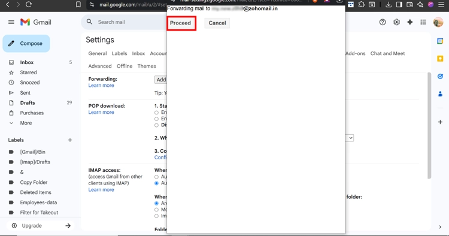This screenshot has height=236, width=449.
Task: Open the Gmail main menu hamburger
Action: click(11, 22)
